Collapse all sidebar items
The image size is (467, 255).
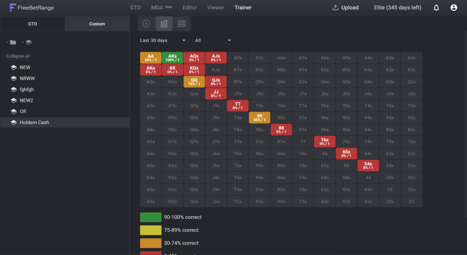(18, 56)
